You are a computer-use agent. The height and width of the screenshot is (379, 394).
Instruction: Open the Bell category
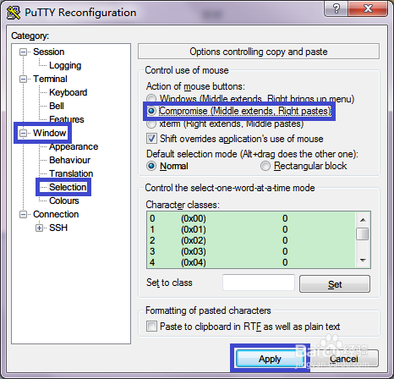point(57,106)
